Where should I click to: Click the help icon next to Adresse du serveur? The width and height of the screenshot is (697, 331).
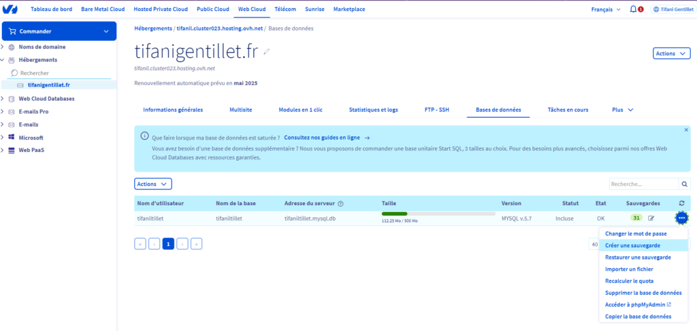coord(340,204)
